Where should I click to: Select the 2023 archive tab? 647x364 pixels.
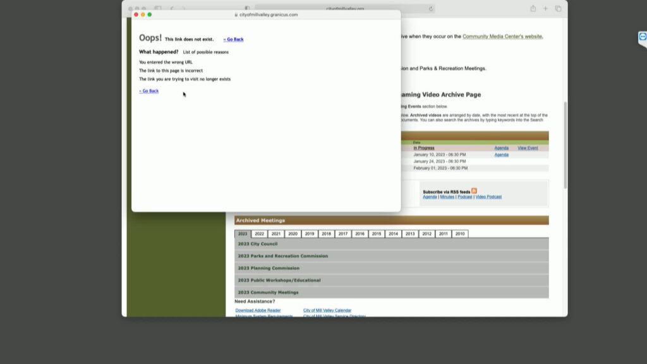coord(243,234)
